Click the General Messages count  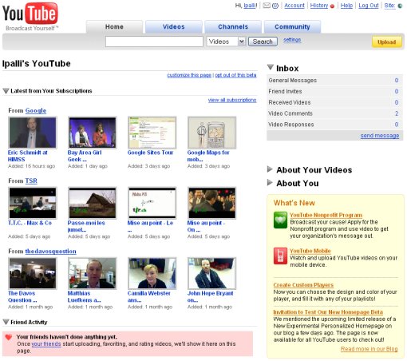(x=397, y=81)
